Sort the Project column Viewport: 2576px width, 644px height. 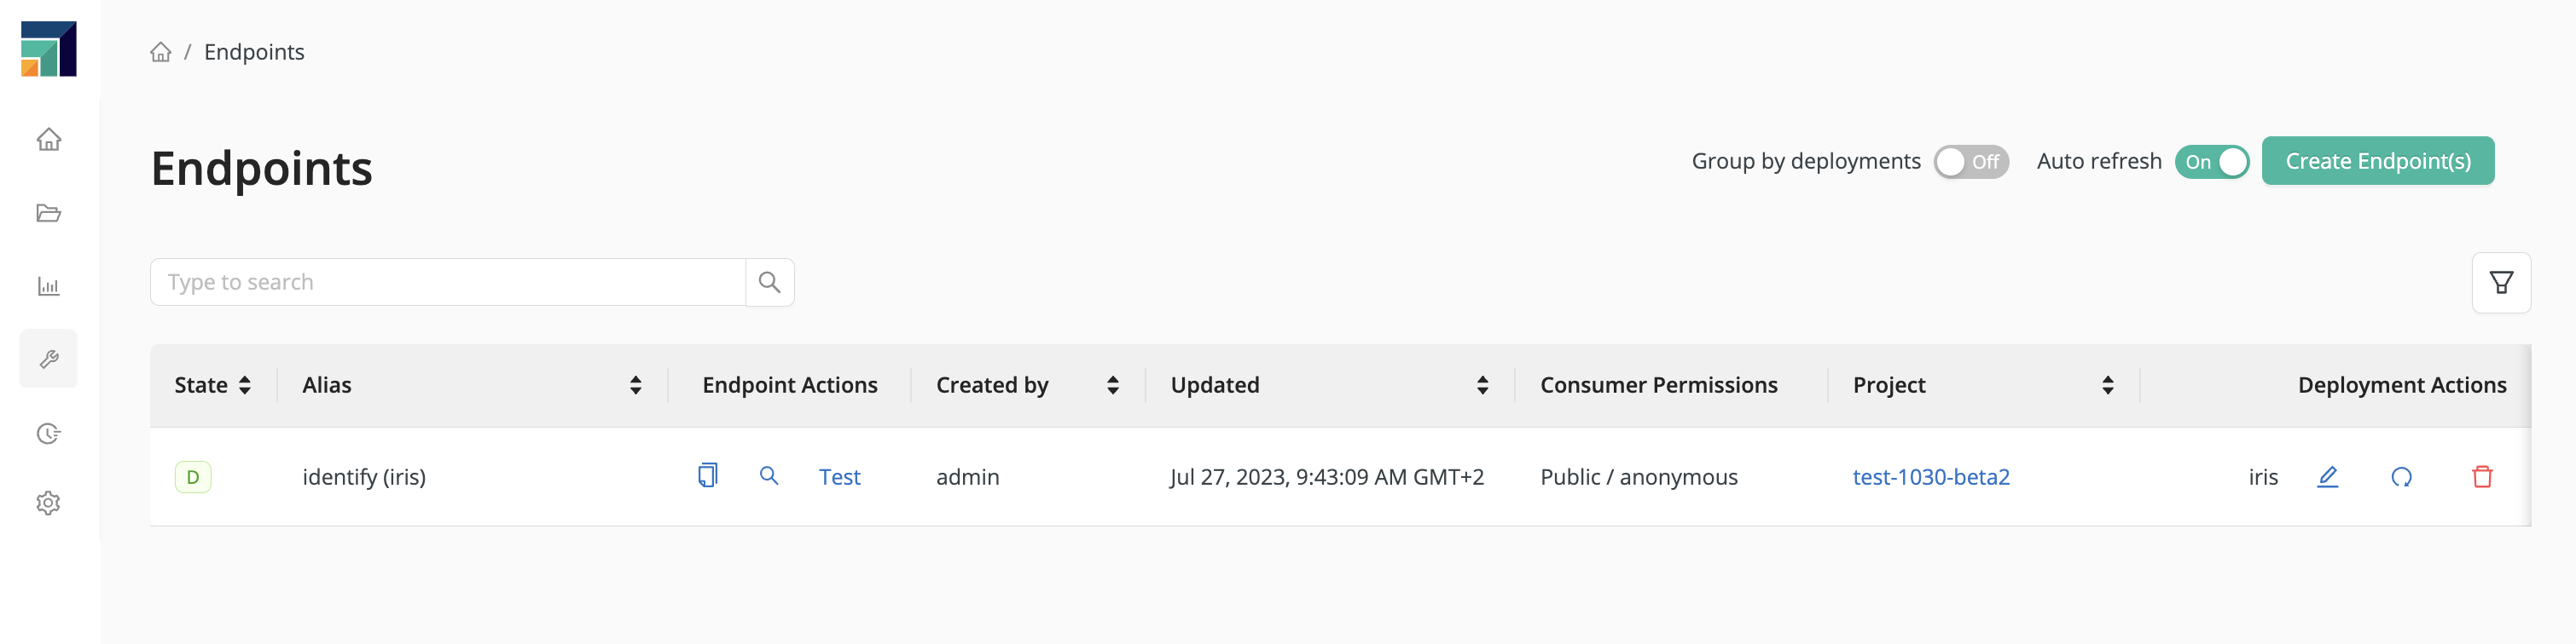[2107, 384]
